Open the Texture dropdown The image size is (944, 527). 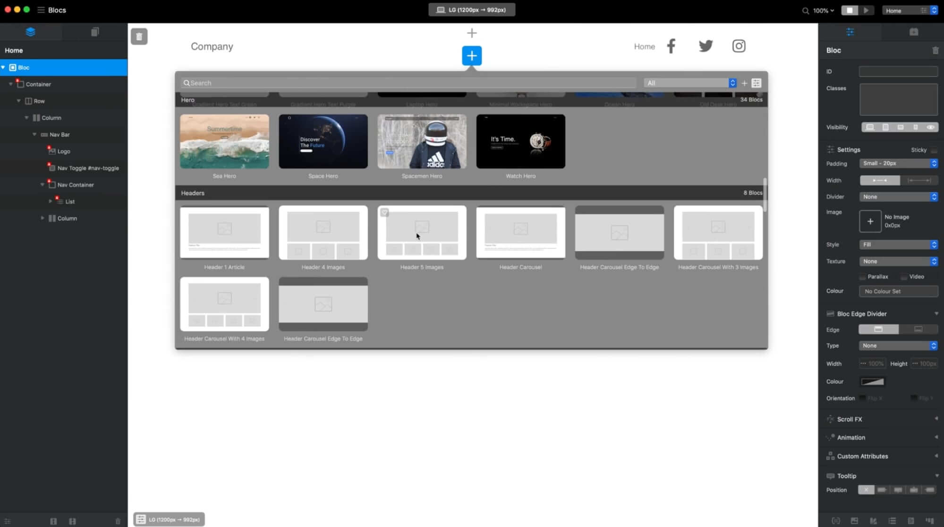coord(898,262)
